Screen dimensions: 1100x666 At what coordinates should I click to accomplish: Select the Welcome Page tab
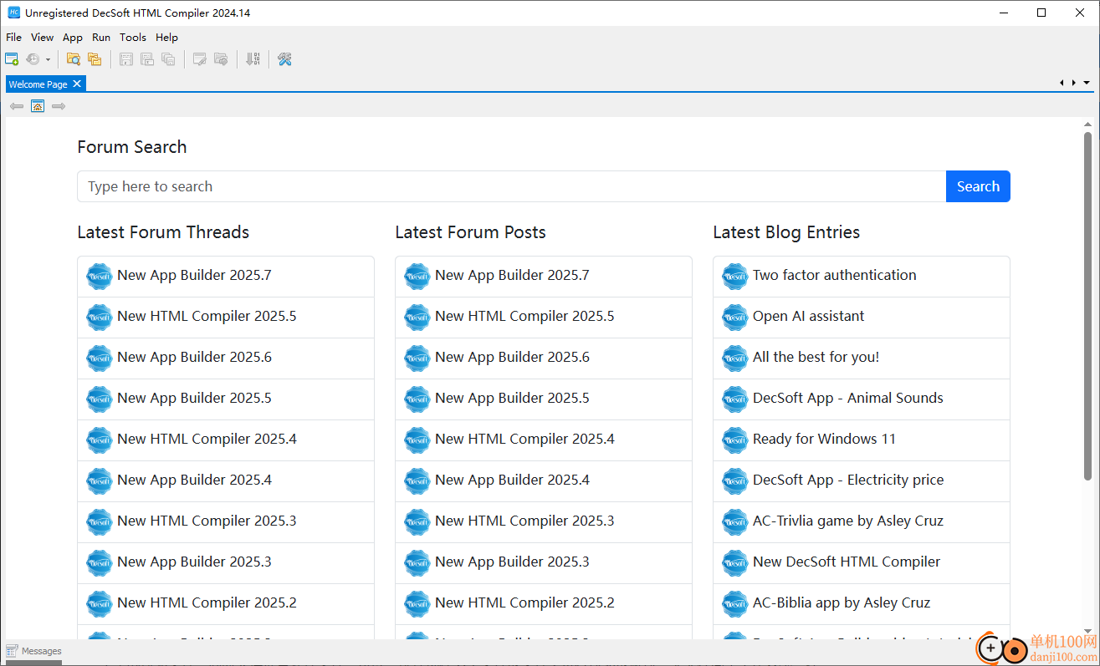[38, 84]
